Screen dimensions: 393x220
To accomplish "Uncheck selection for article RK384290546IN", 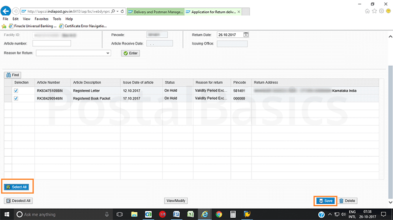I will pos(16,98).
